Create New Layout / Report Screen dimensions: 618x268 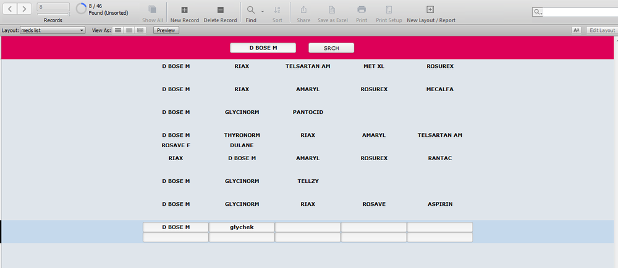430,10
